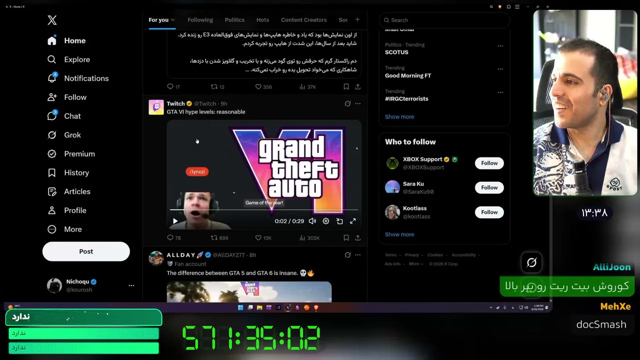
Task: Open Notifications from the sidebar
Action: tap(77, 78)
